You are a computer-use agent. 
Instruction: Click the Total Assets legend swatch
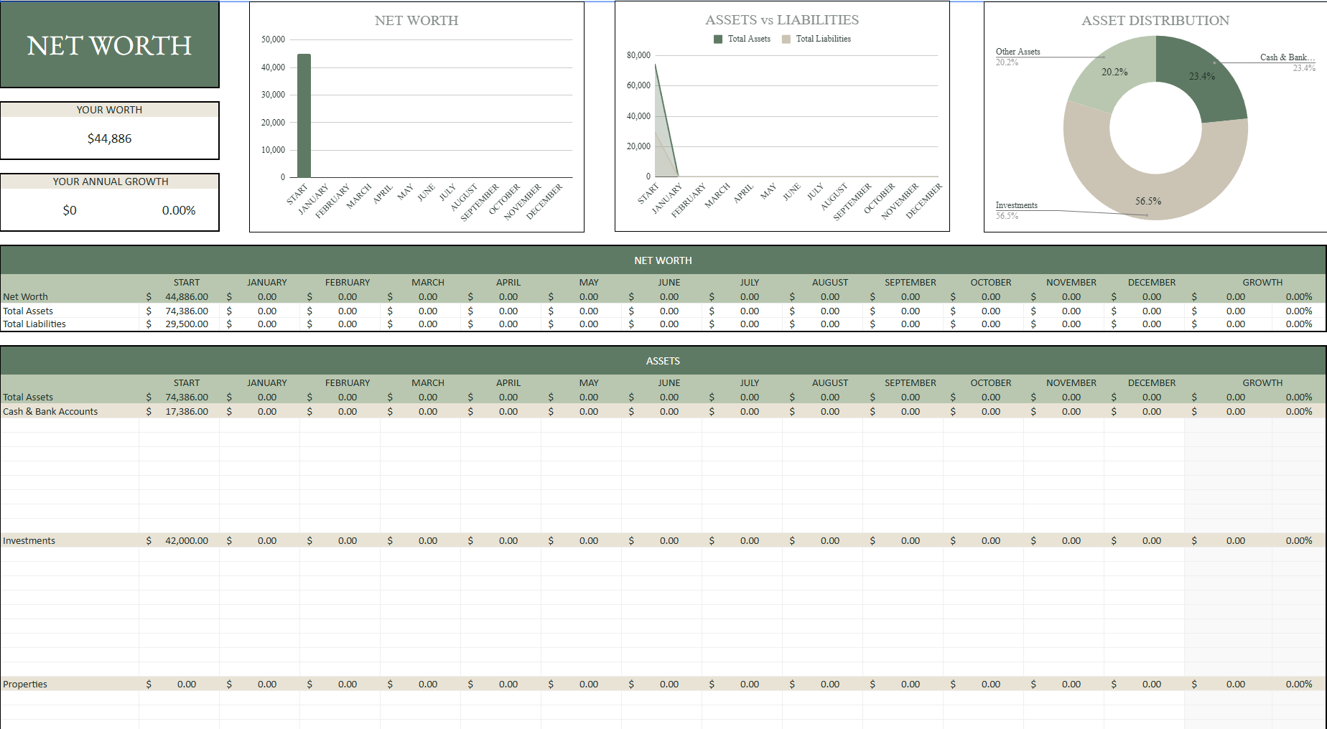[718, 39]
